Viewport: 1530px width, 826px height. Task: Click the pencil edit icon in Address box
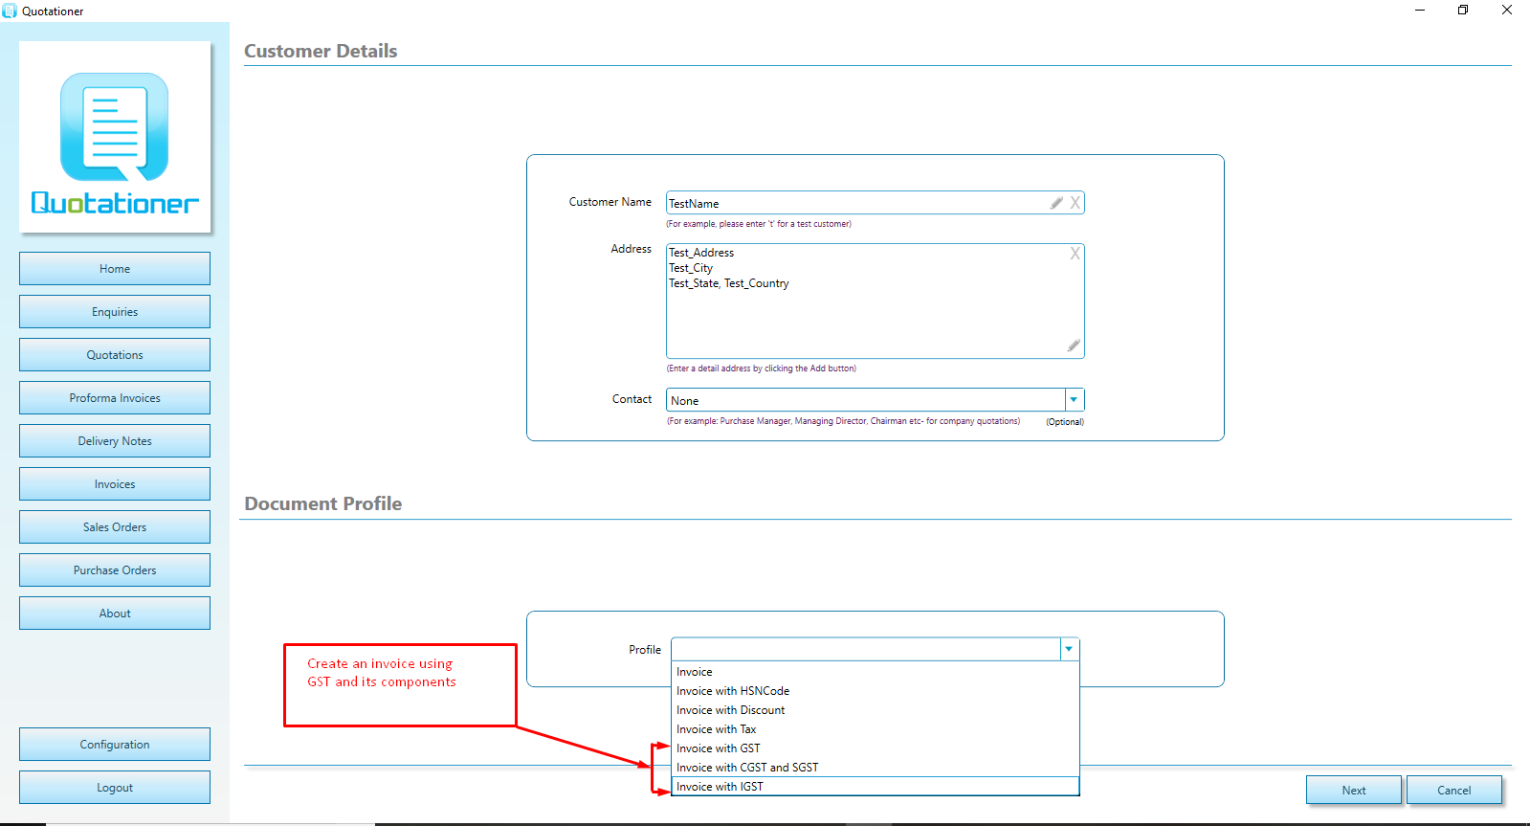pyautogui.click(x=1074, y=346)
